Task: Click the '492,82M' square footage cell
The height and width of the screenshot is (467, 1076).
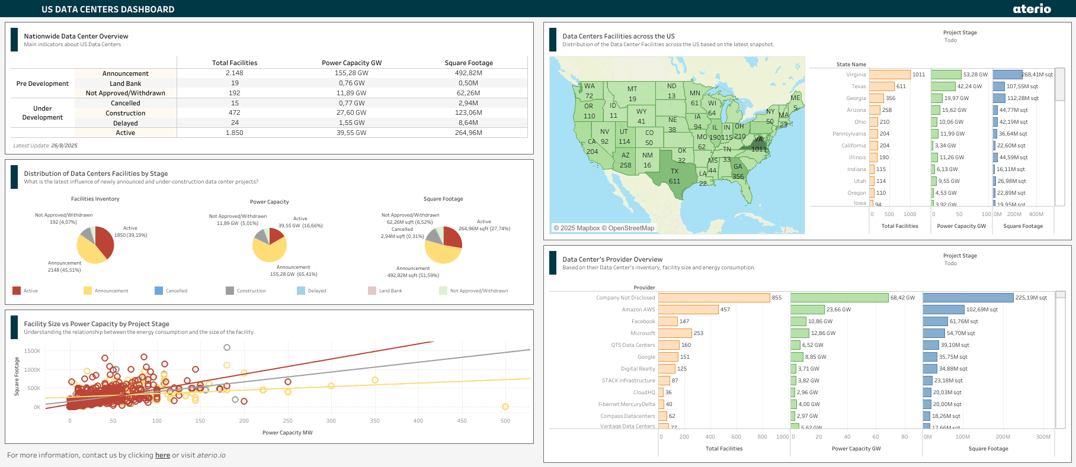Action: tap(469, 73)
